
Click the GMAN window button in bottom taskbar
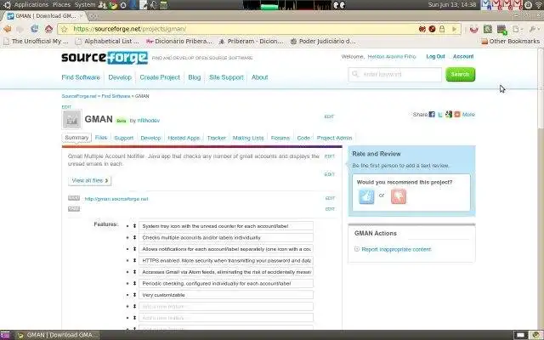click(x=59, y=335)
